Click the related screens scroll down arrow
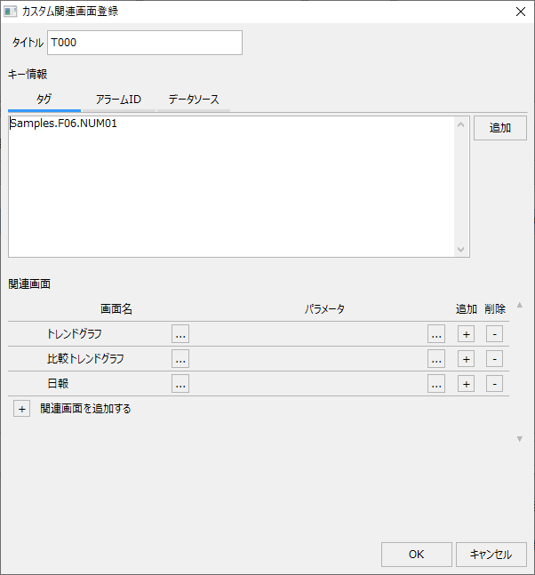 pos(520,439)
